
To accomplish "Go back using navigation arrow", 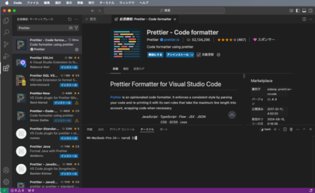I will [93, 11].
